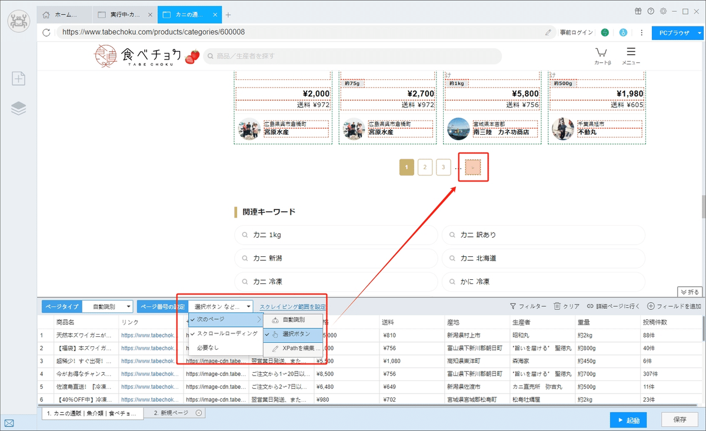The height and width of the screenshot is (431, 706).
Task: Reload the page with refresh icon
Action: [46, 32]
